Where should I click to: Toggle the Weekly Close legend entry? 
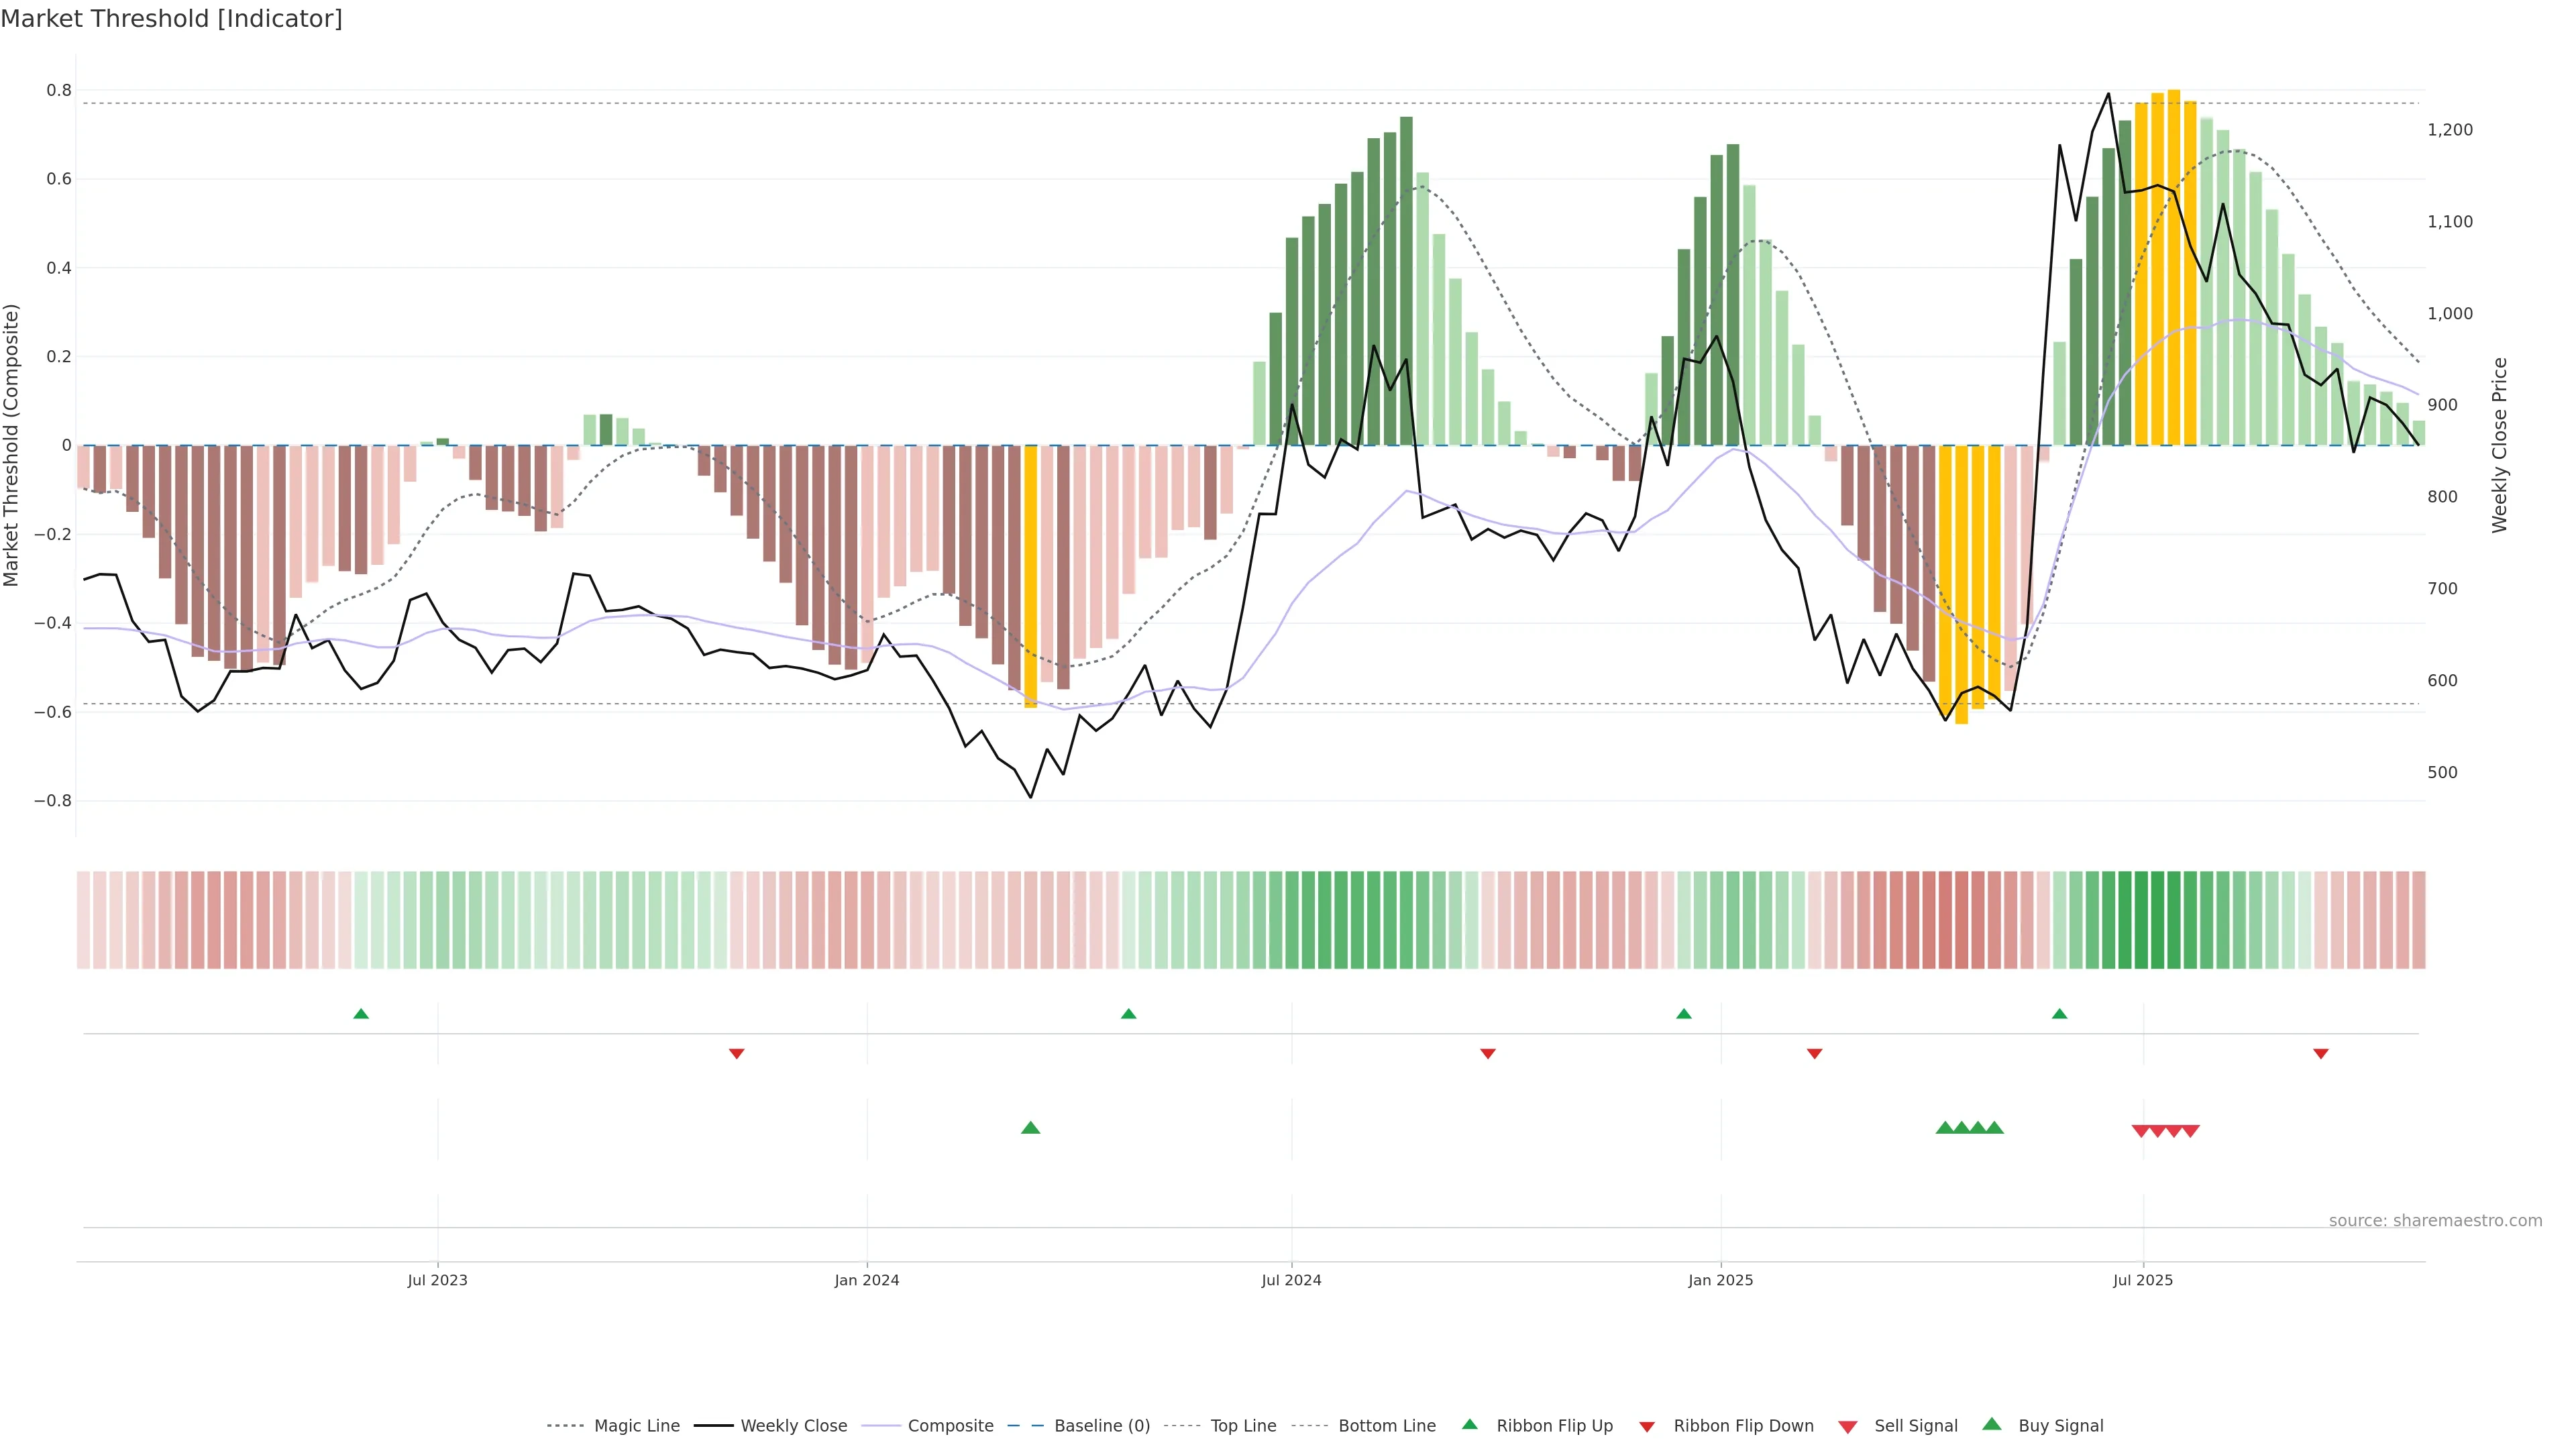click(x=793, y=1426)
